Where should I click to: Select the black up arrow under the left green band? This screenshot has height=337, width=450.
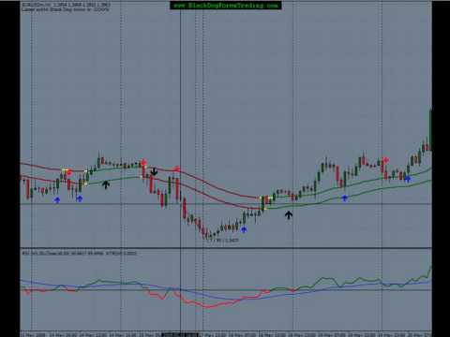(106, 184)
